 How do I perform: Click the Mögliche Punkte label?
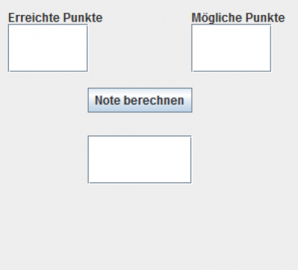coord(238,18)
